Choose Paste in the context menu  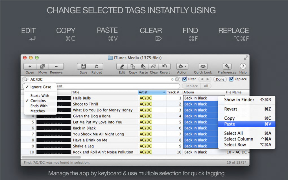click(247, 124)
